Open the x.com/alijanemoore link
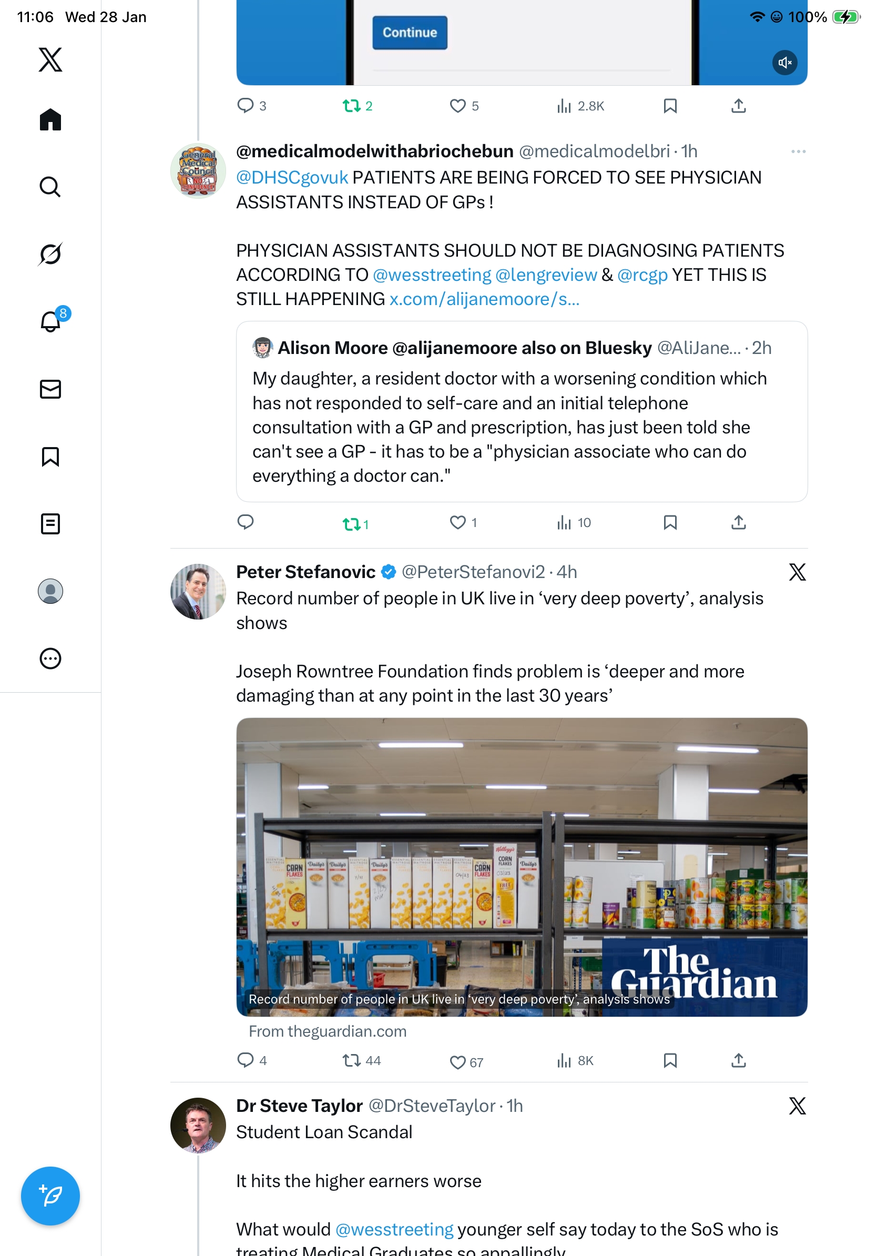Image resolution: width=877 pixels, height=1256 pixels. (484, 299)
